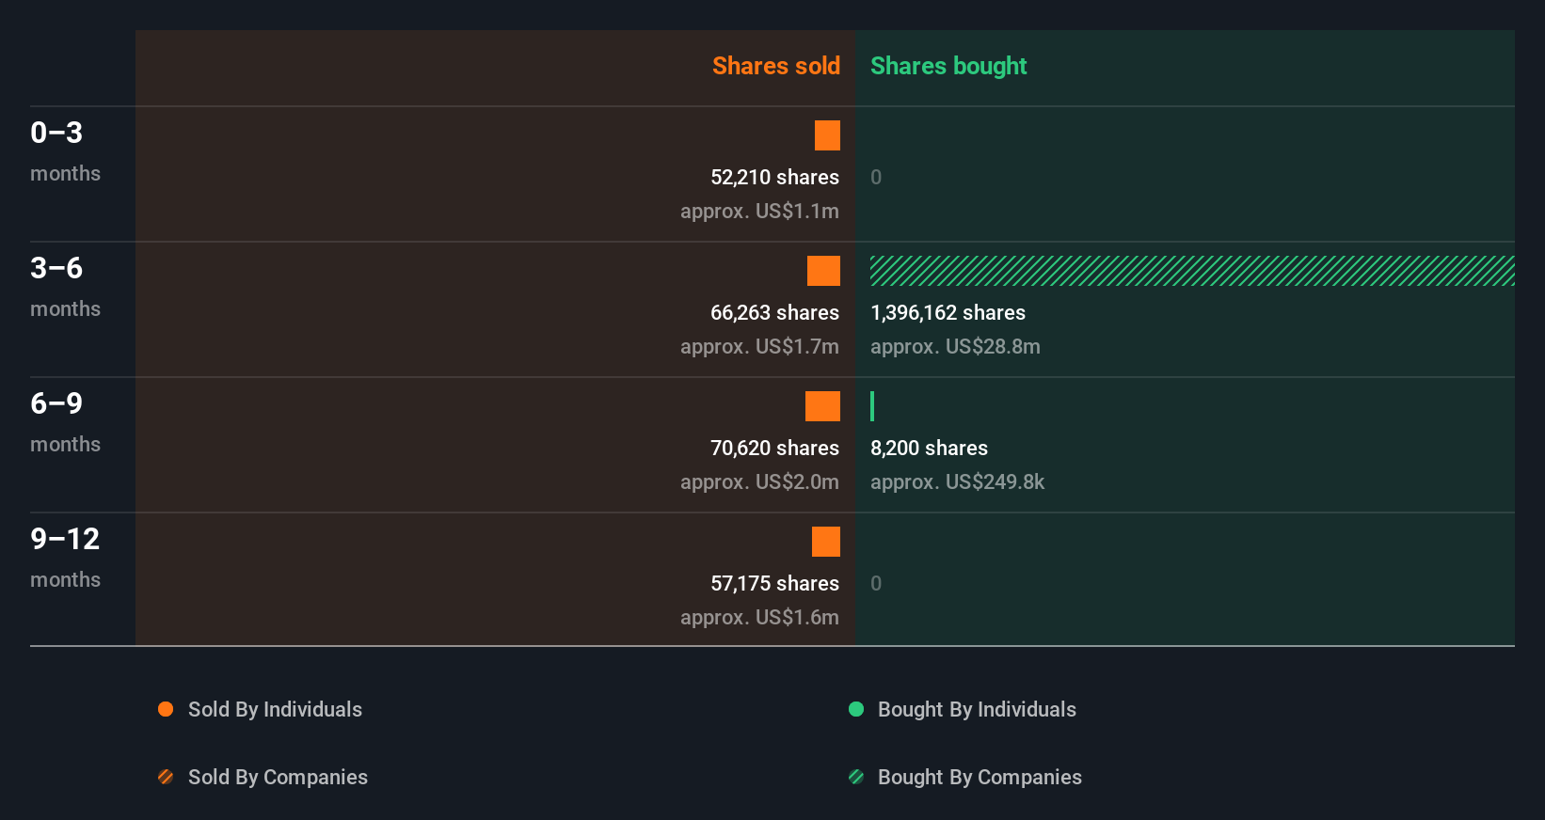Click the approx. US$1.7m value
The image size is (1545, 820).
759,346
